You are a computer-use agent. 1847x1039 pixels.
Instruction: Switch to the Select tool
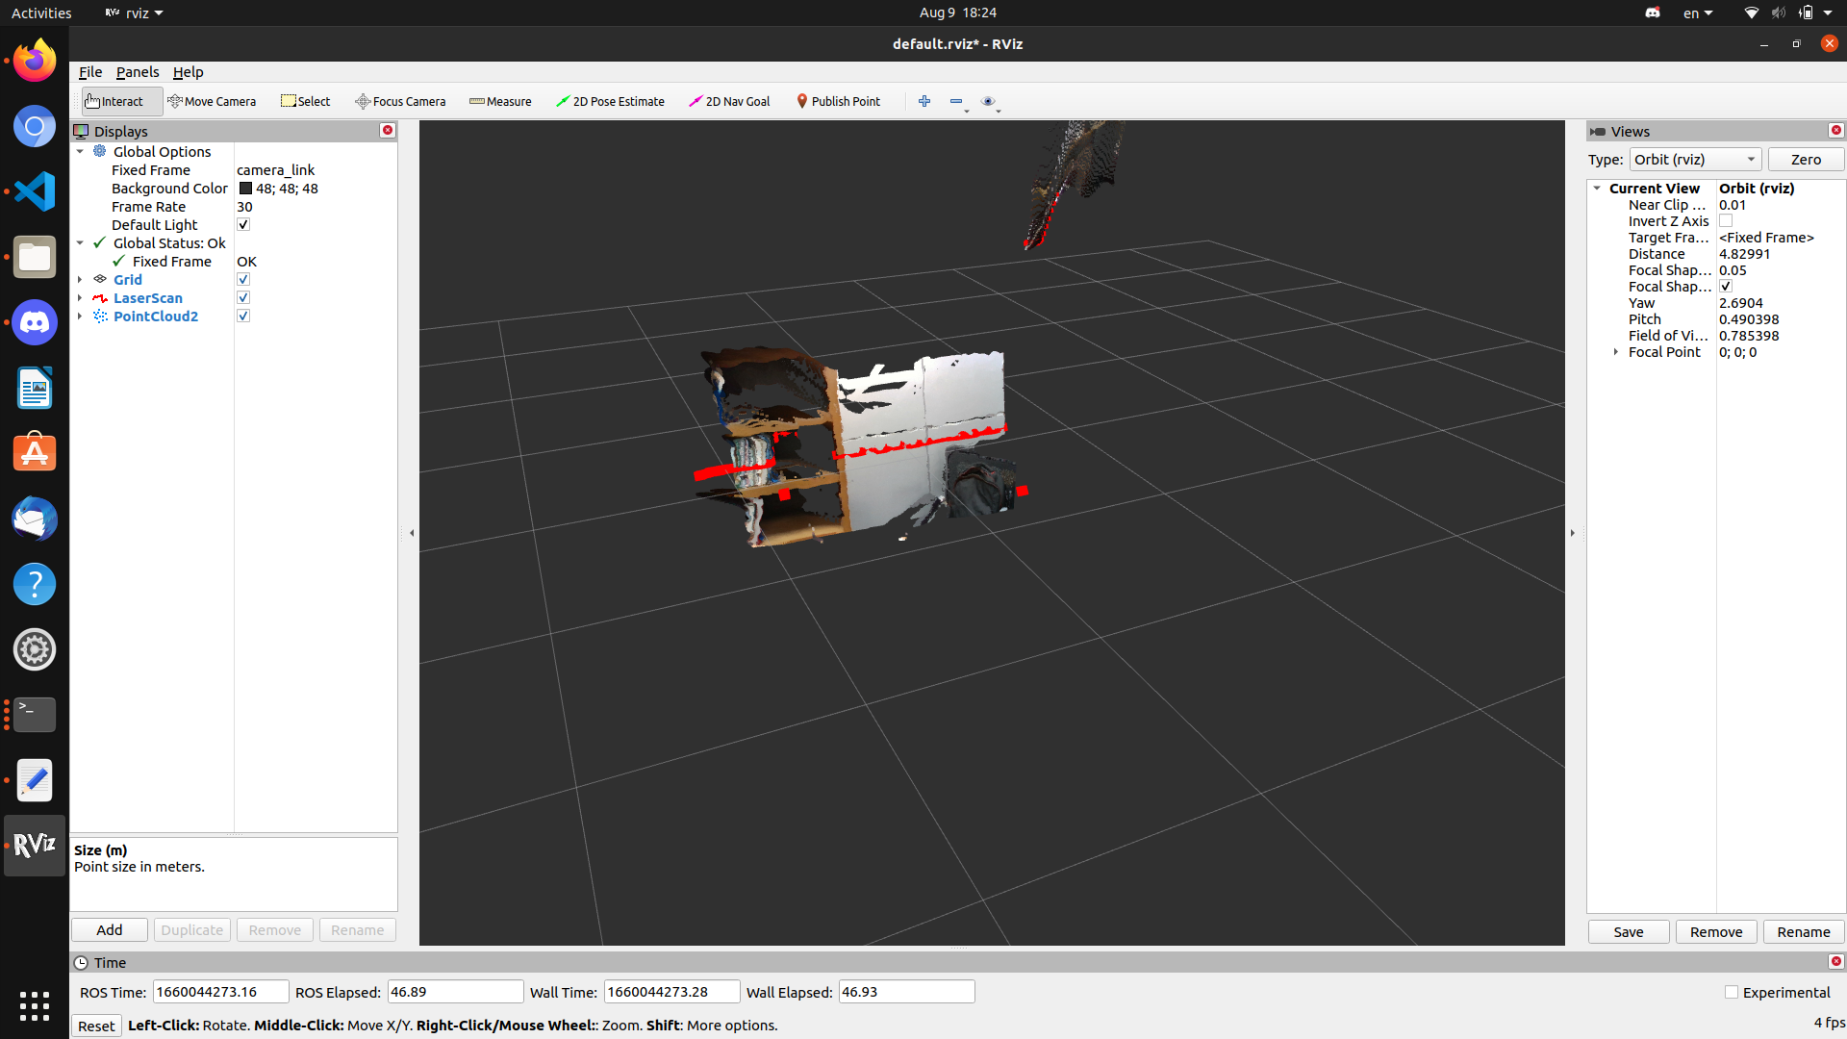click(305, 101)
